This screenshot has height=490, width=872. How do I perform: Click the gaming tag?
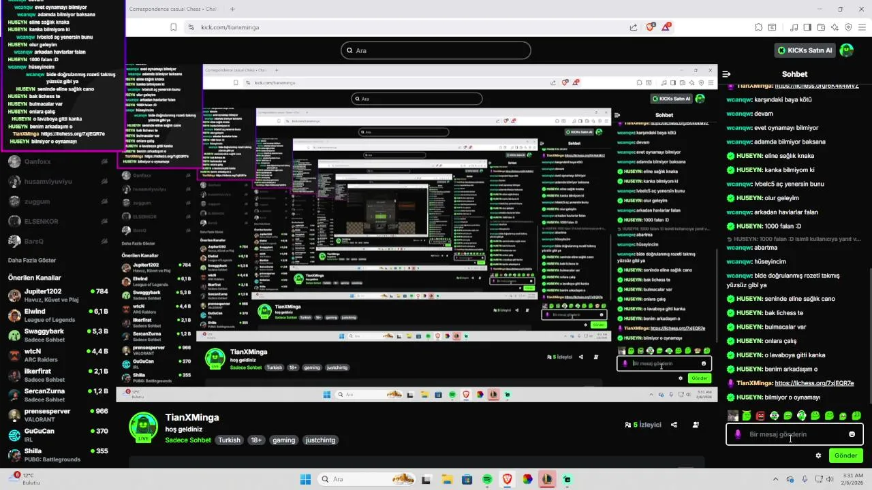[284, 440]
